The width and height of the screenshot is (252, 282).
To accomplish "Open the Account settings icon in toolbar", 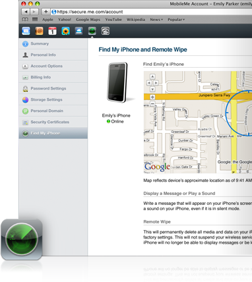I will (x=106, y=31).
